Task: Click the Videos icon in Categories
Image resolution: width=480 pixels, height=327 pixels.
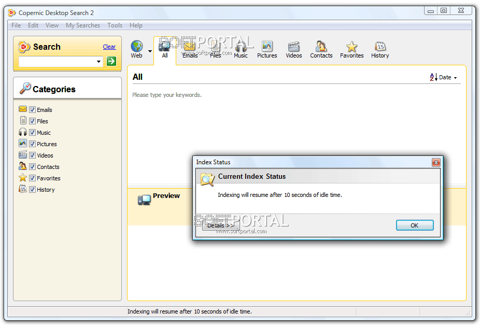Action: pyautogui.click(x=23, y=154)
